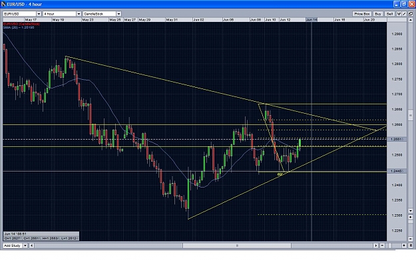Screen dimensions: 416x260
Task: Select the chart pattern tool icon beside Sell
Action: 399,14
